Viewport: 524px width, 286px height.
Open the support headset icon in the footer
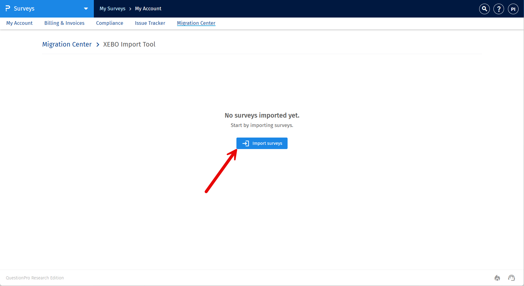(512, 278)
